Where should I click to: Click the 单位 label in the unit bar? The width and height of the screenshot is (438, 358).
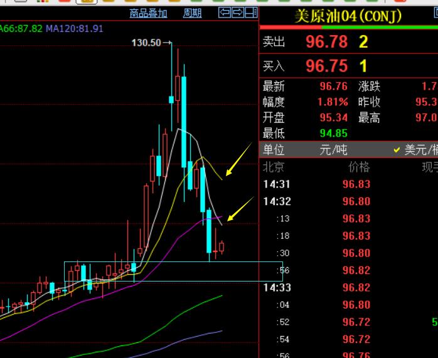tap(274, 150)
